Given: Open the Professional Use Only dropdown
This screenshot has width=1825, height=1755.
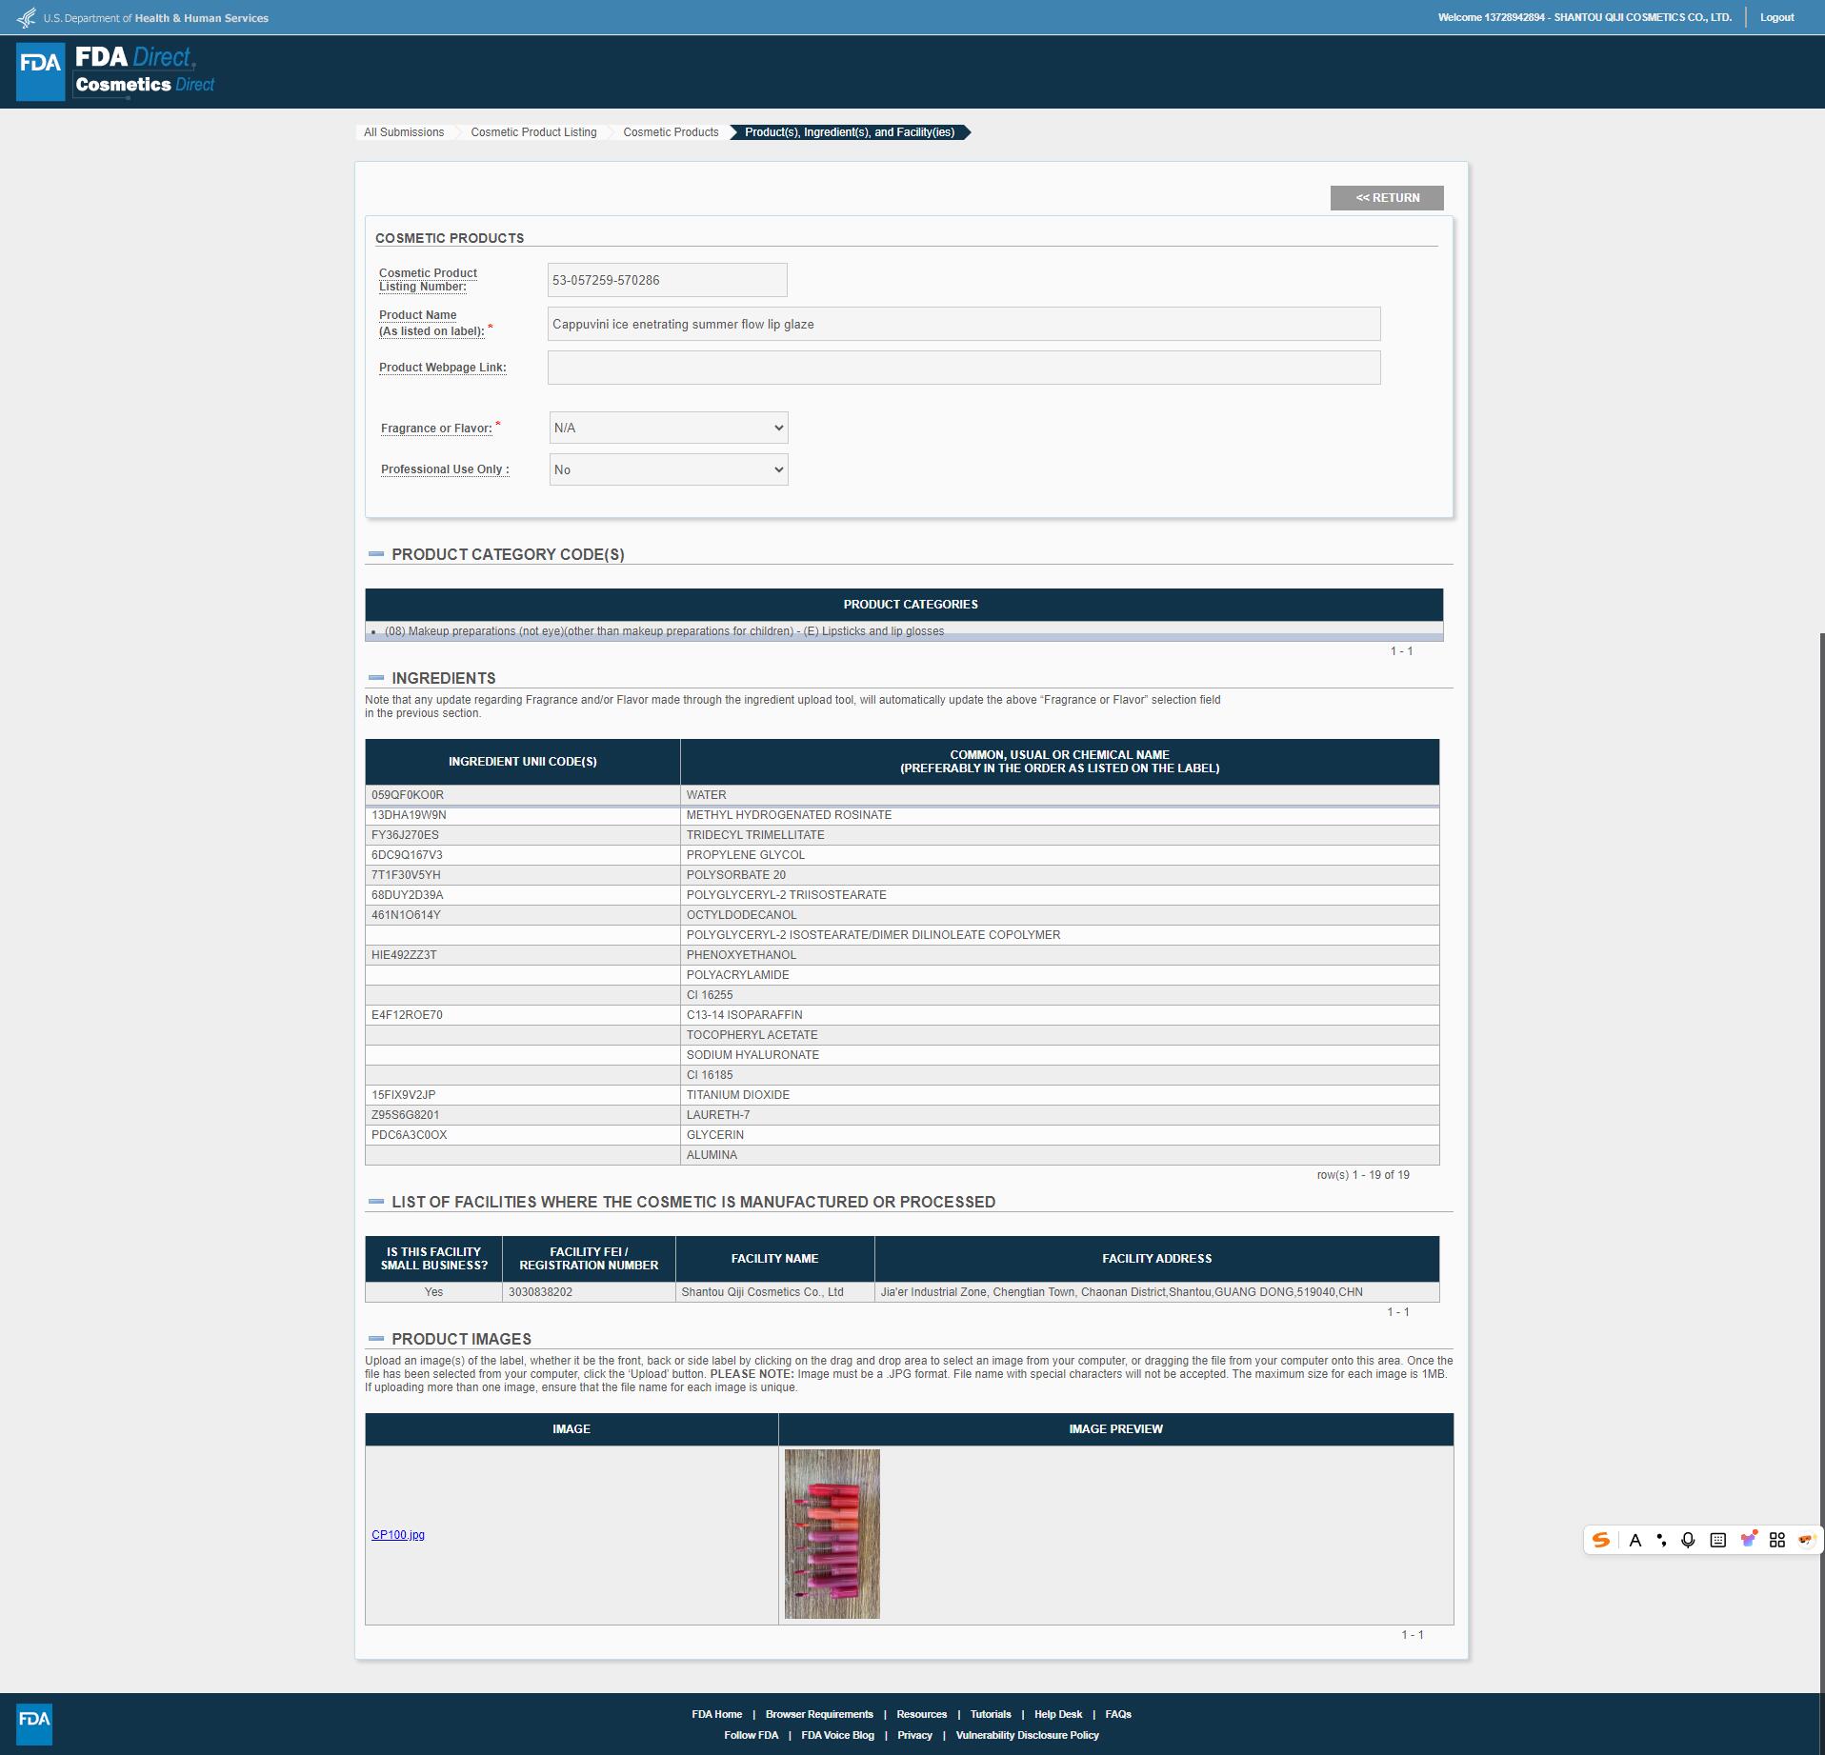Looking at the screenshot, I should tap(669, 469).
